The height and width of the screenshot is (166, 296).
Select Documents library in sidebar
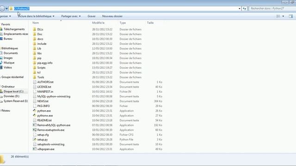pos(11,53)
